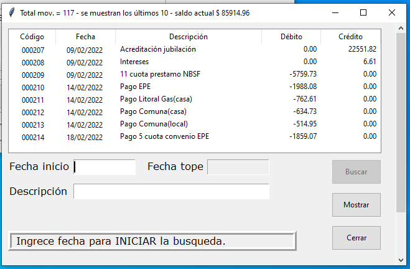Click the Código column header
Viewport: 410px width, 269px height.
click(32, 37)
